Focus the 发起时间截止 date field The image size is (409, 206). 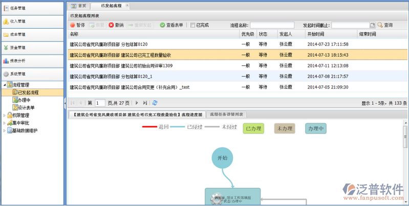[351, 25]
